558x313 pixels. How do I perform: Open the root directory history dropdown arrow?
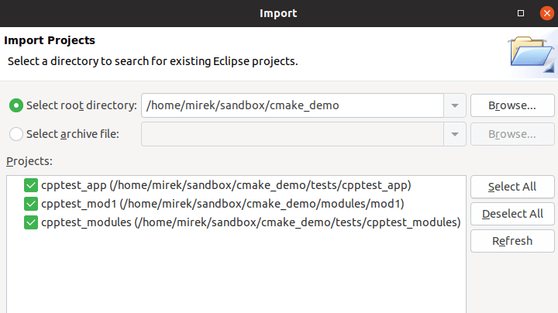click(x=454, y=105)
